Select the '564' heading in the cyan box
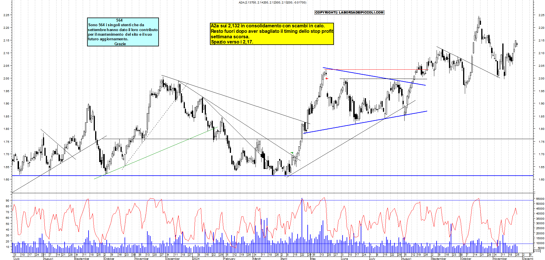 tap(119, 20)
